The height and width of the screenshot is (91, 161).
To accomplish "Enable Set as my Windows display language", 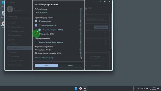I will [36, 42].
